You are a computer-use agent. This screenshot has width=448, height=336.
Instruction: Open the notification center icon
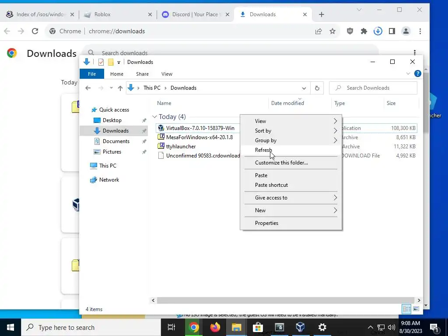coord(434,327)
